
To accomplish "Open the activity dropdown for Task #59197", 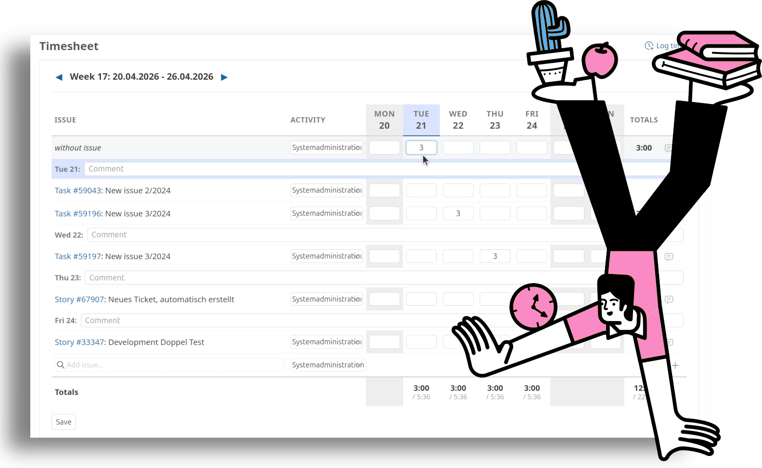I will [327, 256].
